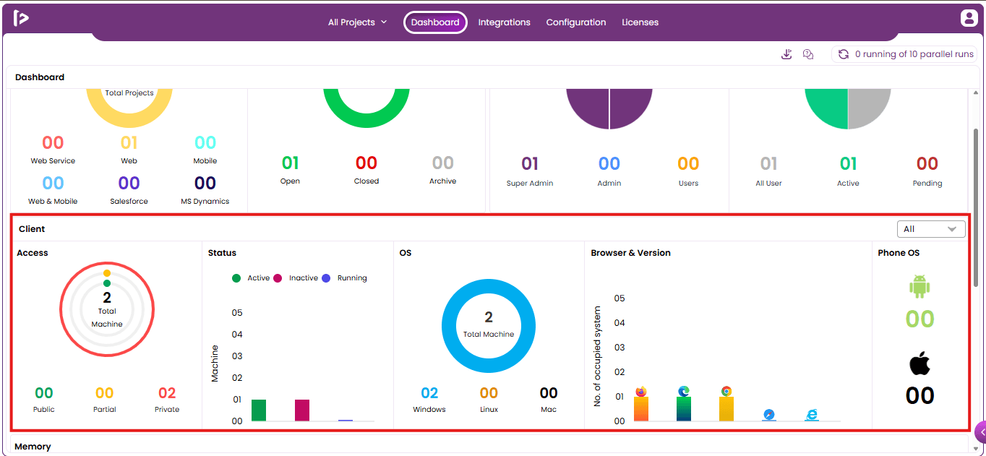Click the magenta Inactive bar in Status chart
Viewport: 986px width, 456px height.
click(302, 410)
